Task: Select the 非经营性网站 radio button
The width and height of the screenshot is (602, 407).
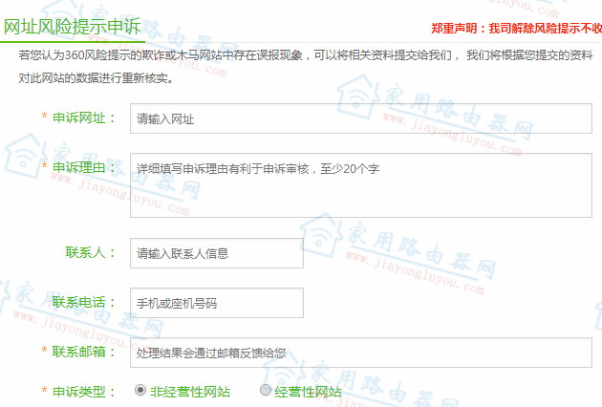Action: 140,391
